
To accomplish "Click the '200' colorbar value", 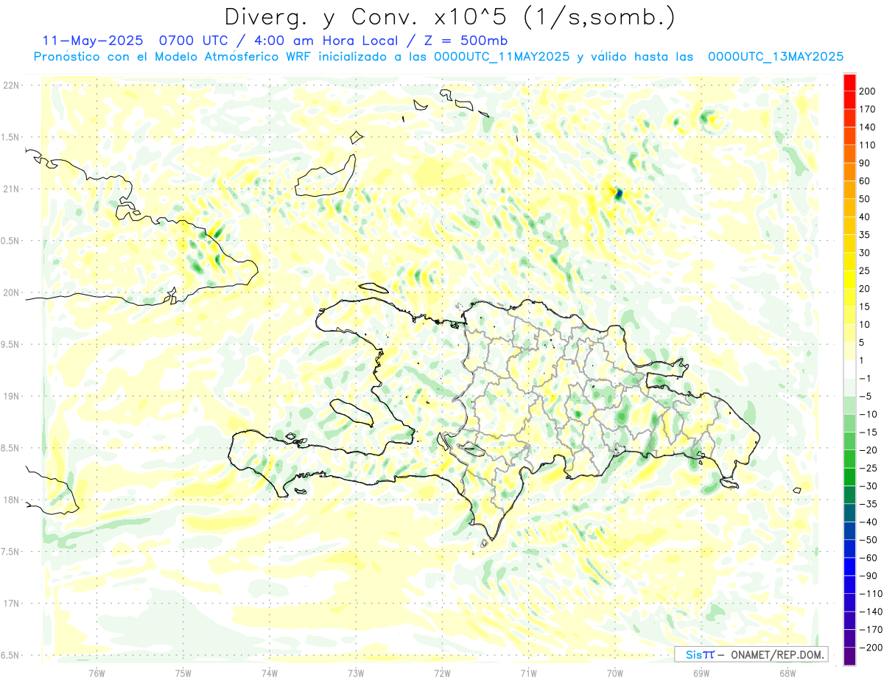I will 868,91.
